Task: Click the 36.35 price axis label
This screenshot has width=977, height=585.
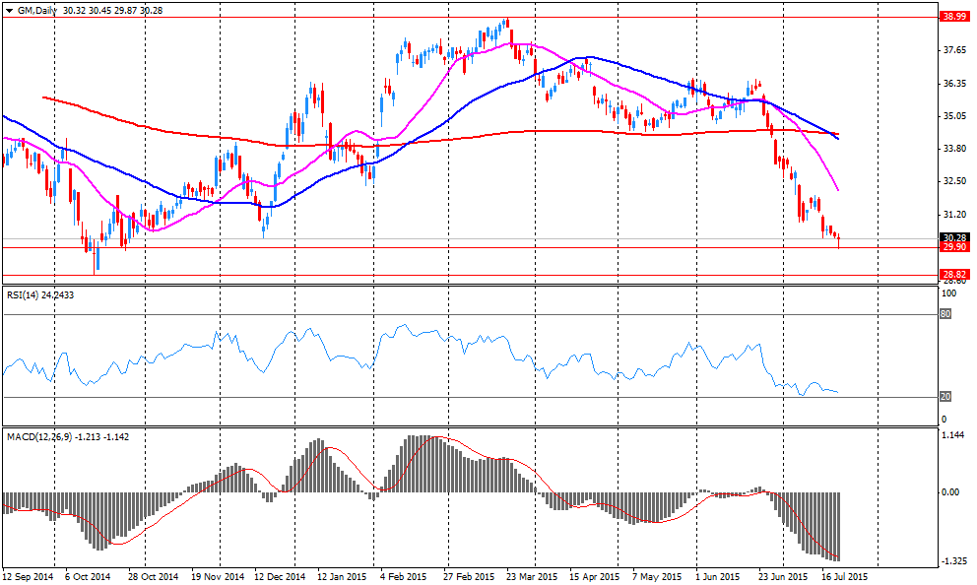Action: (x=954, y=84)
